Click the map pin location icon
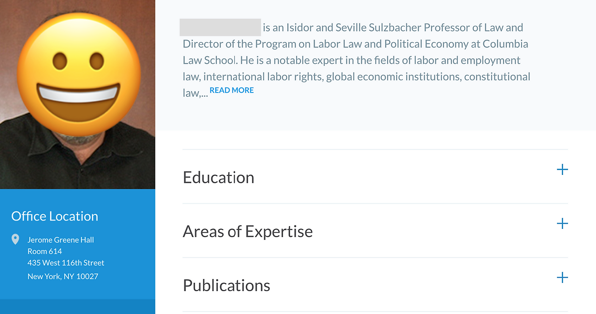Screen dimensions: 596x314 point(15,240)
